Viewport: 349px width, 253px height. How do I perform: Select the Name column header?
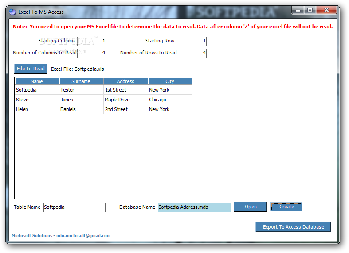[x=37, y=81]
